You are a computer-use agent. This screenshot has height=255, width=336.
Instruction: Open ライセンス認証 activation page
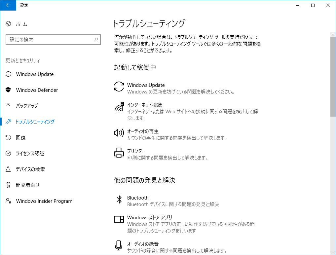30,154
